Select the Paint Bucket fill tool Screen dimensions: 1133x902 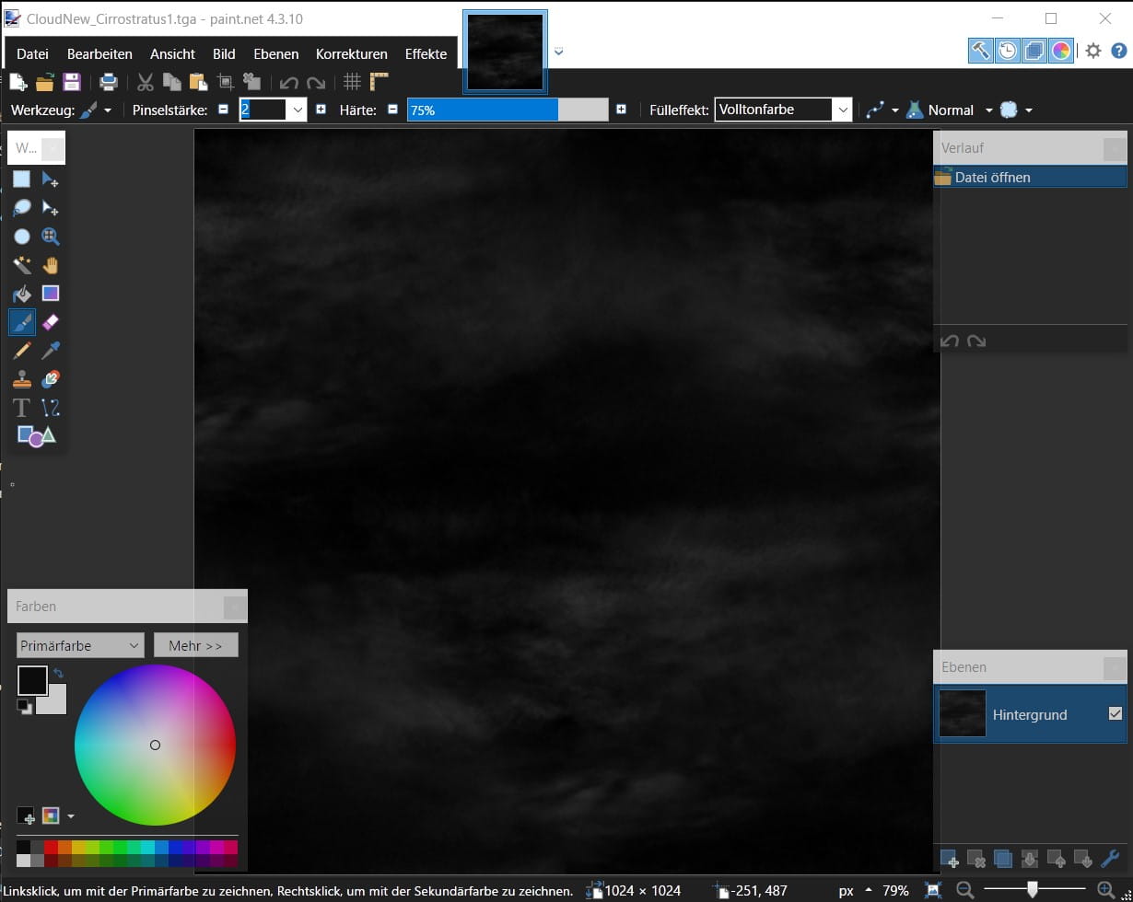pyautogui.click(x=22, y=294)
